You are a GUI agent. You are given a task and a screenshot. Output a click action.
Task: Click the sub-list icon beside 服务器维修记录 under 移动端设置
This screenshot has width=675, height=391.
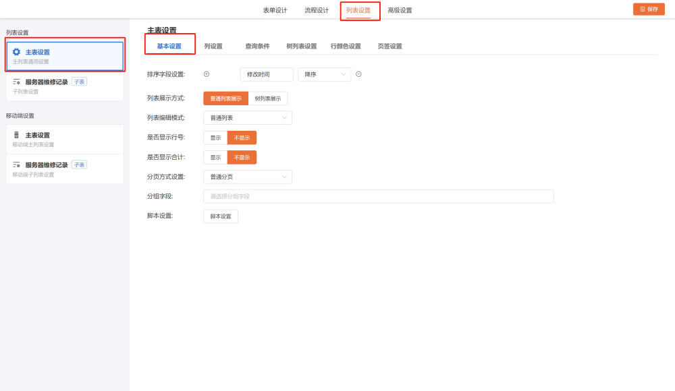tap(17, 164)
